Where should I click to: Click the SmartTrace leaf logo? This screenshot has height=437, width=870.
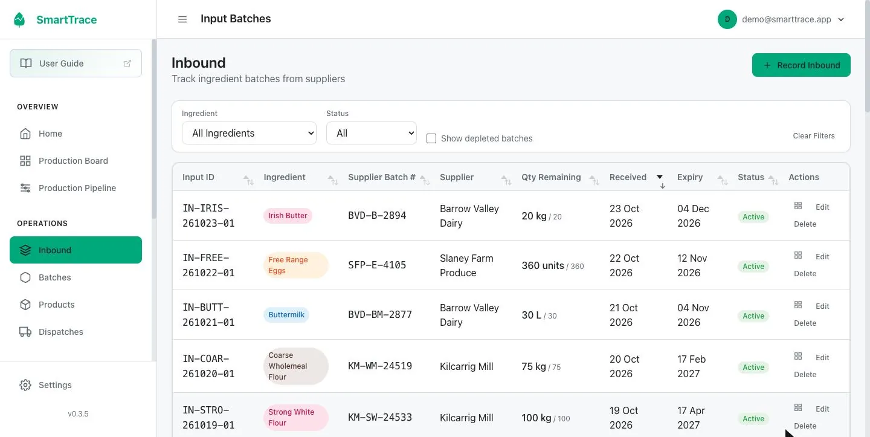[20, 20]
